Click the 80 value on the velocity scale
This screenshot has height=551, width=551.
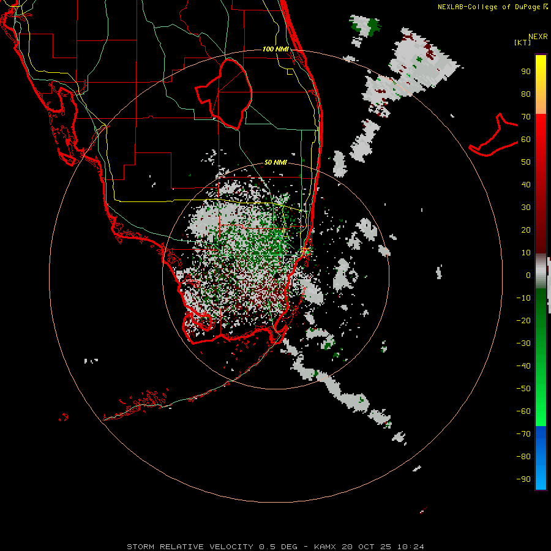[526, 94]
